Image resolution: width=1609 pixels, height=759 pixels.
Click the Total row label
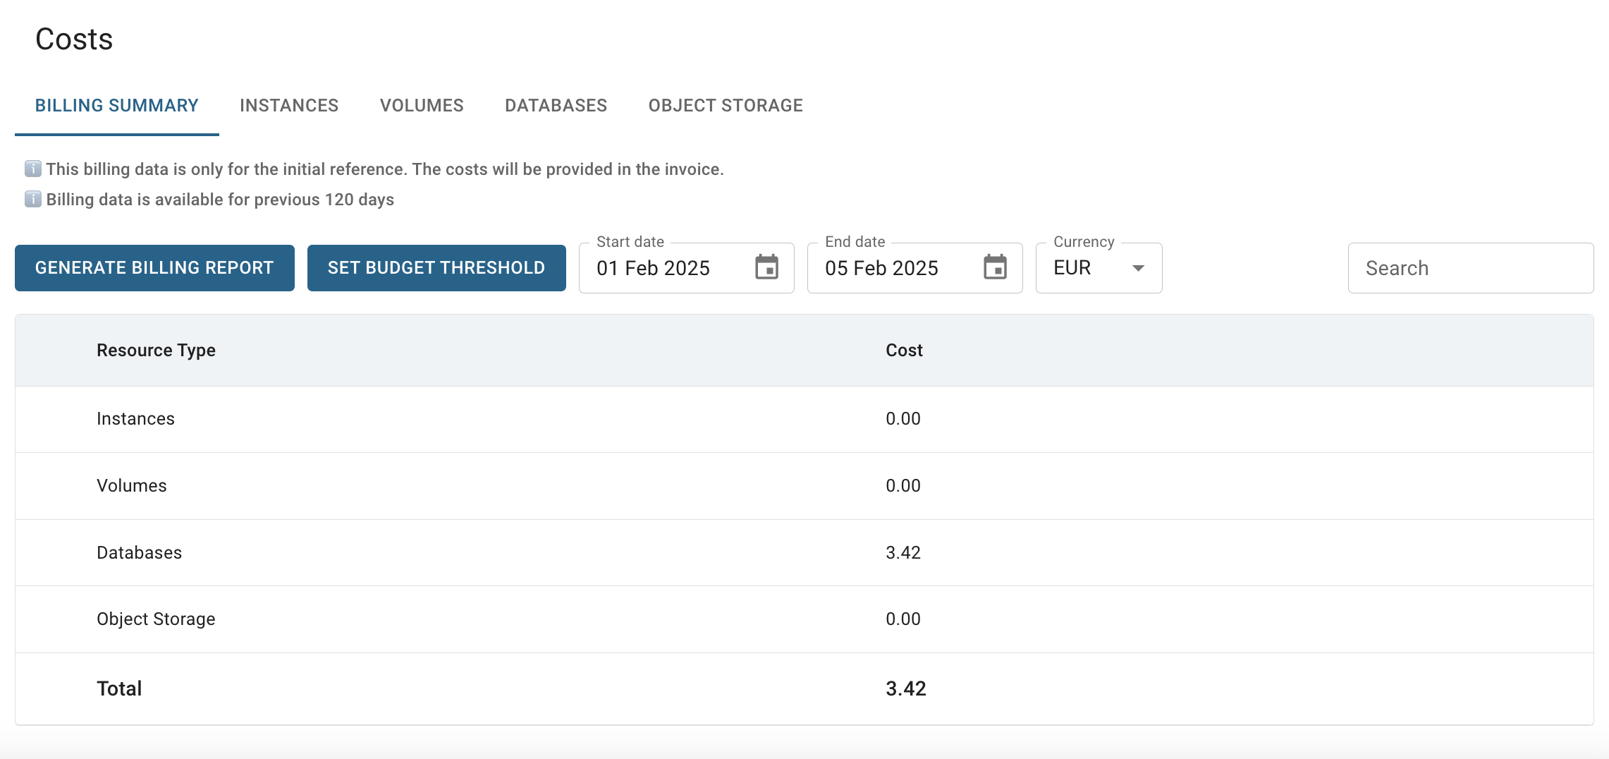coord(119,688)
